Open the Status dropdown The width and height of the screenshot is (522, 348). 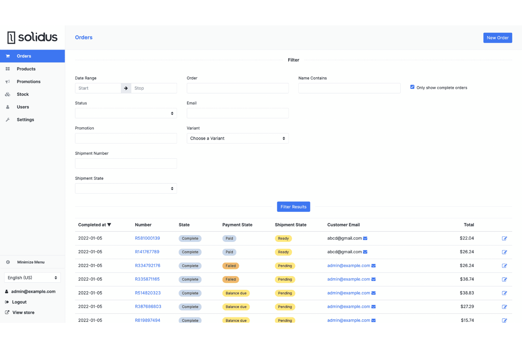click(126, 113)
